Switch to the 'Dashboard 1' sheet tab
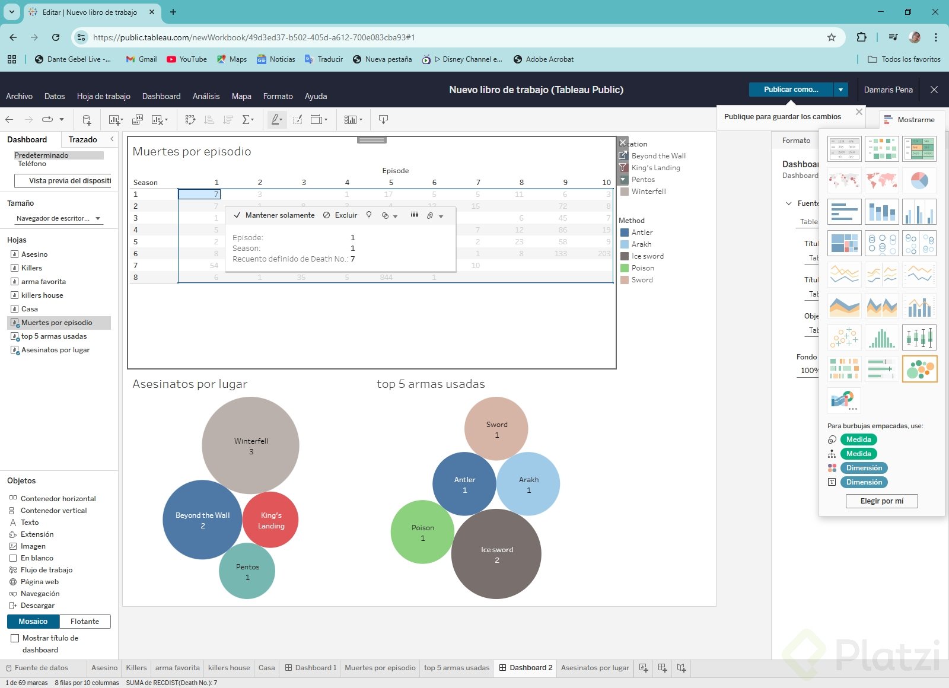949x688 pixels. point(311,668)
